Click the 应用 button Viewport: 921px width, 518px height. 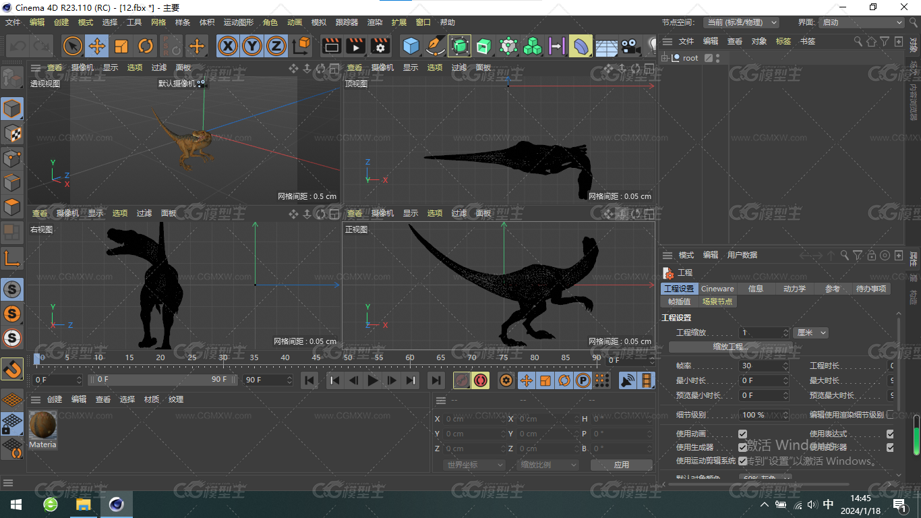[x=622, y=465]
